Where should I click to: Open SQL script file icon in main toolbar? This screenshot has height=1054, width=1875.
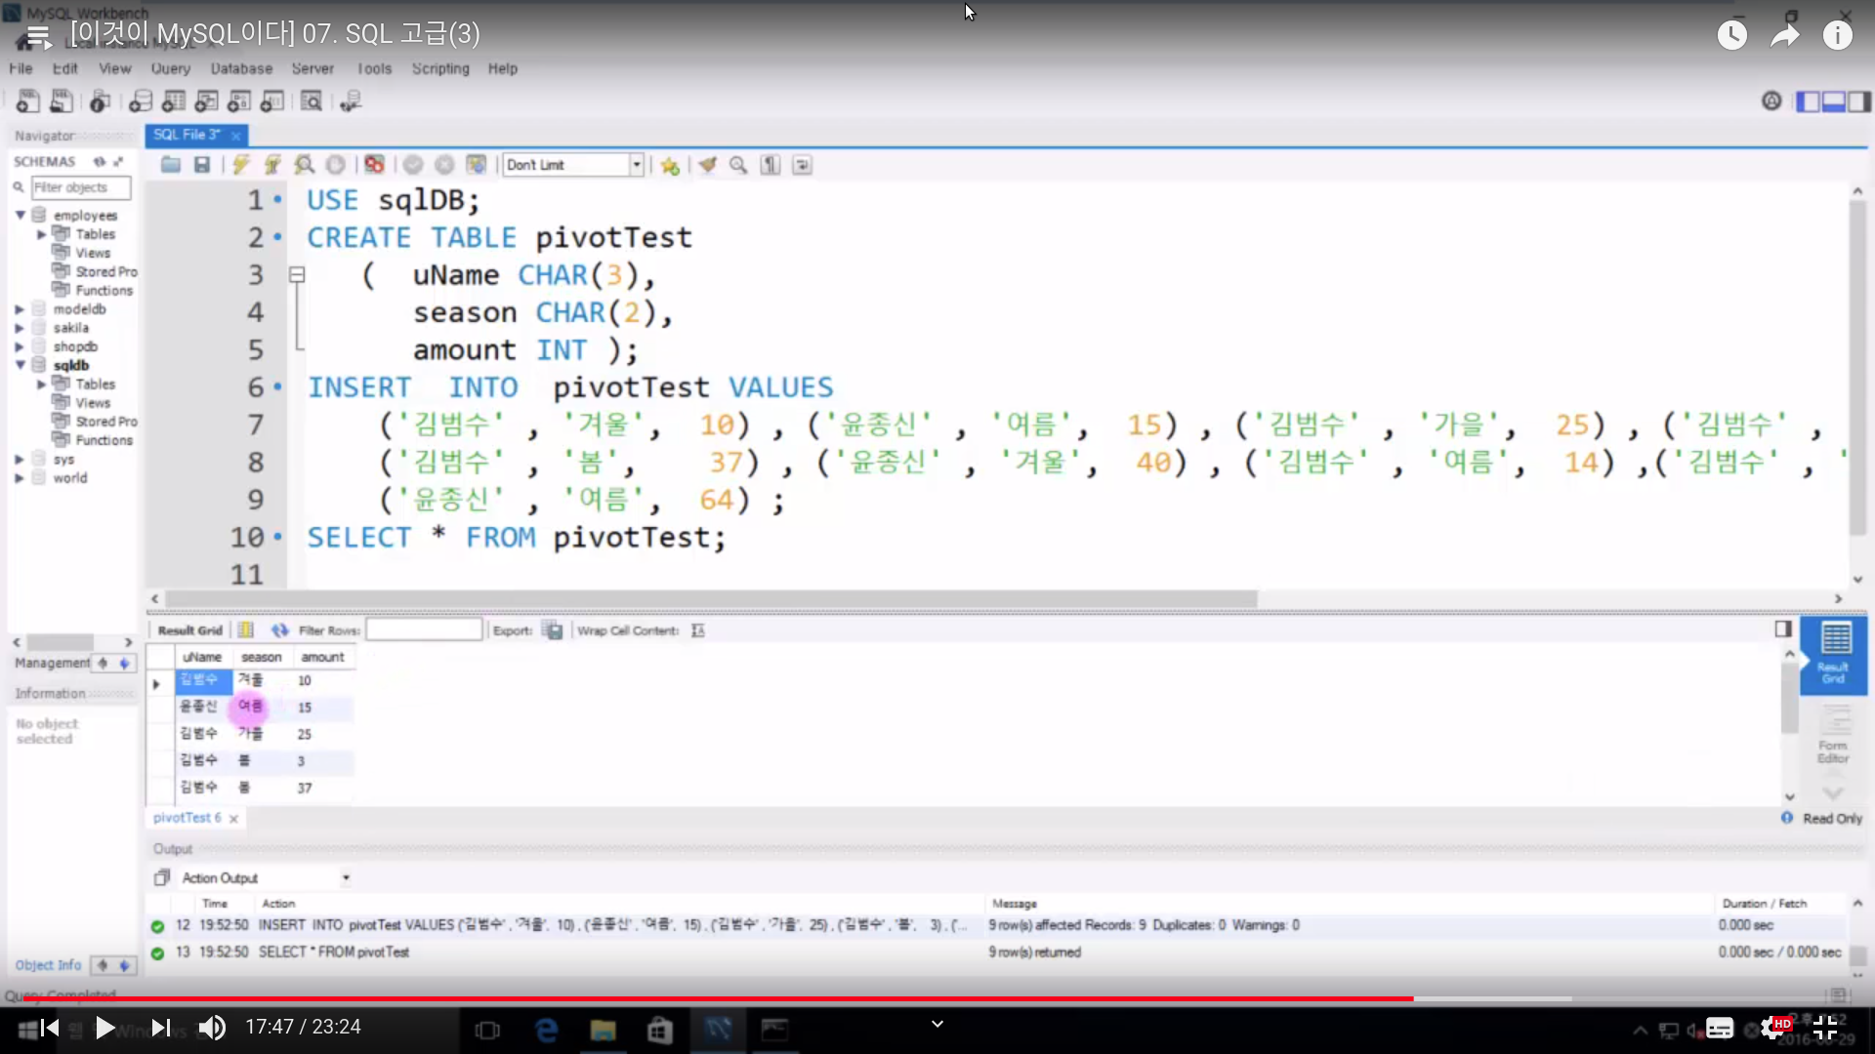point(62,101)
